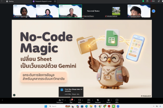The width and height of the screenshot is (163, 108).
Task: Expand the Record options arrow
Action: [x=111, y=100]
